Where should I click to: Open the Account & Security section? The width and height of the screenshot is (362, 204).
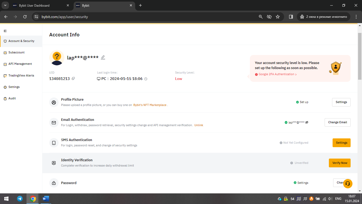21,41
